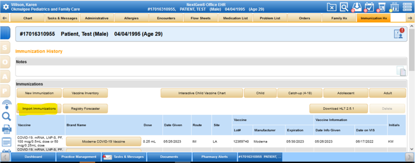
Task: Click the New Immunization button
Action: [39, 93]
